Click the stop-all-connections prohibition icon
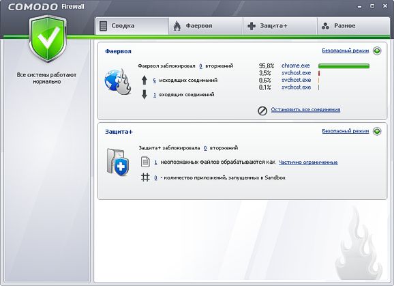The height and width of the screenshot is (286, 394). (262, 111)
